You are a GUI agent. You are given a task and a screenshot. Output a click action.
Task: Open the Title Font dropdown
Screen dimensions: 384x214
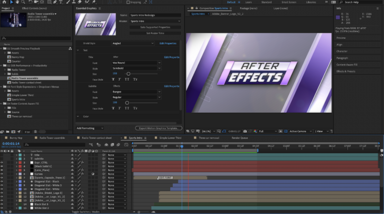[136, 63]
